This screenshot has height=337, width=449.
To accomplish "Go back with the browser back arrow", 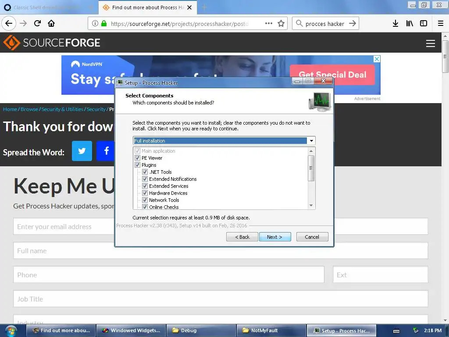I will point(9,23).
